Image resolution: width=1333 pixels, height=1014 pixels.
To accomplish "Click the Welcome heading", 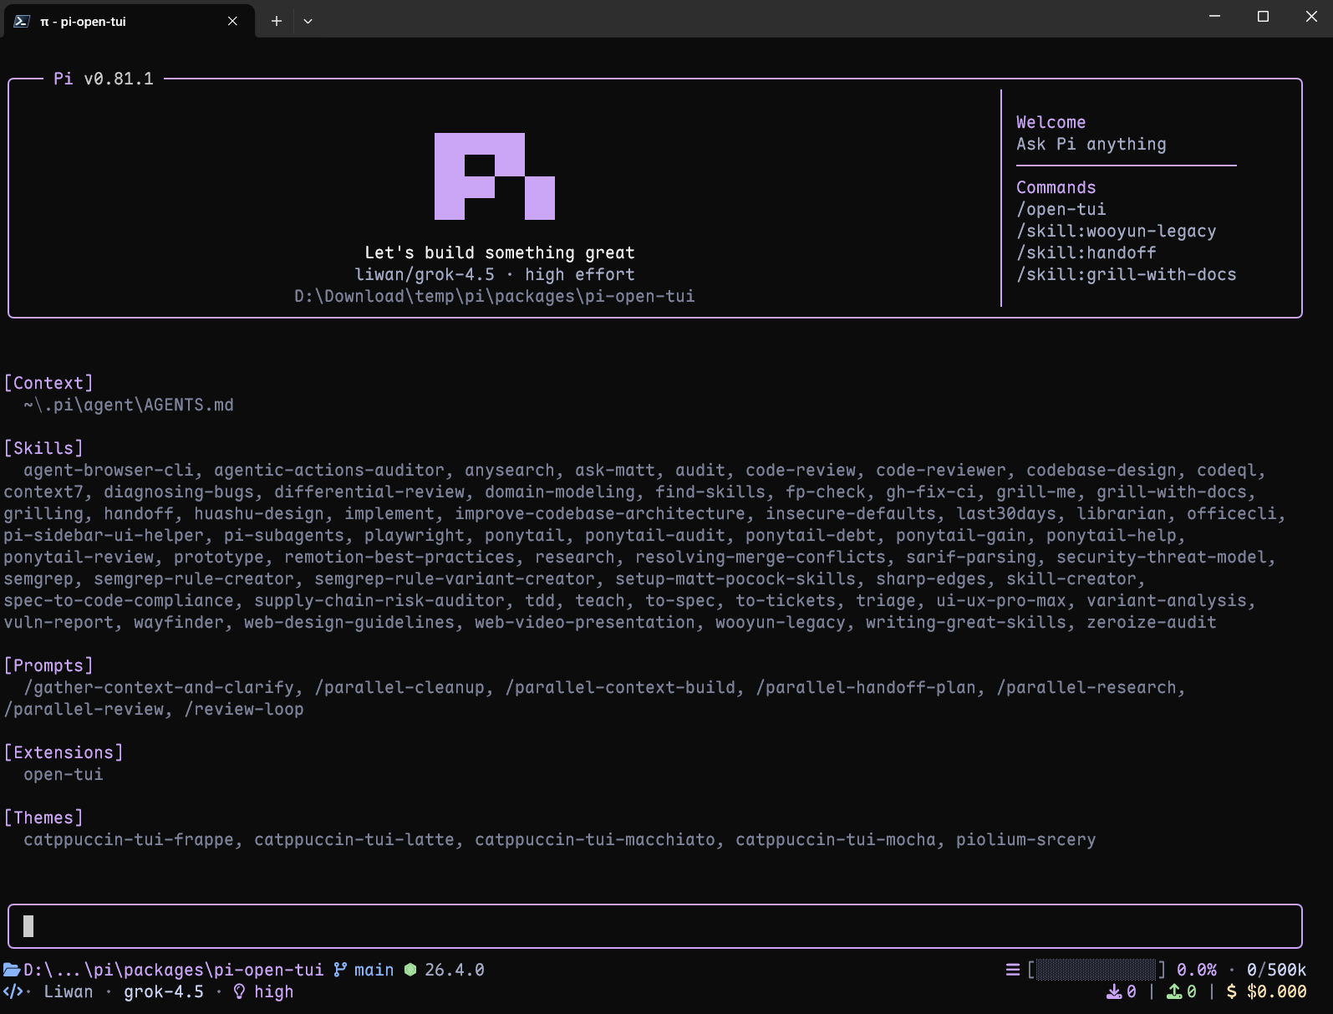I will tap(1051, 122).
